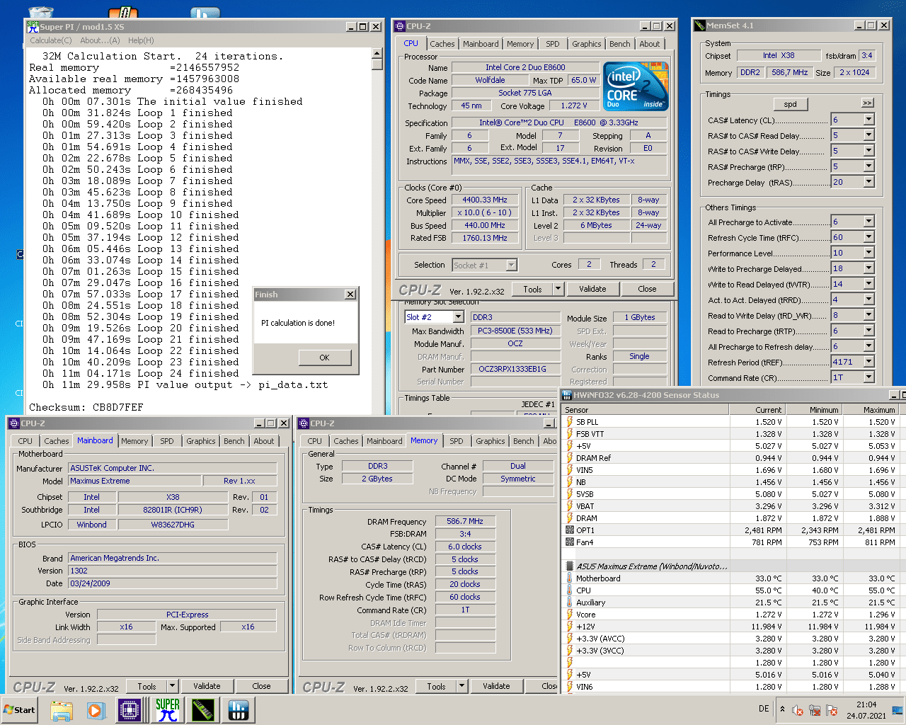The image size is (906, 725).
Task: Click the action center flag tray icon
Action: pos(832,710)
